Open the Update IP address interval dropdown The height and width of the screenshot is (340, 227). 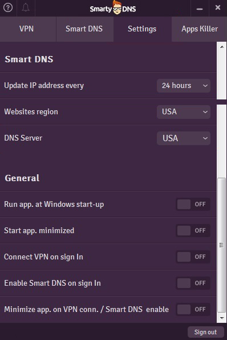[184, 86]
